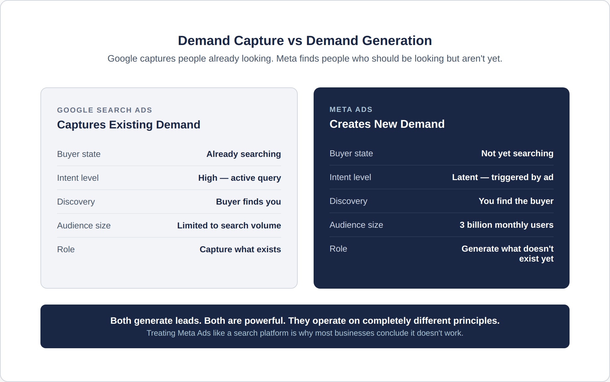Viewport: 610px width, 382px height.
Task: Click 'Role' label in Google card
Action: [66, 249]
